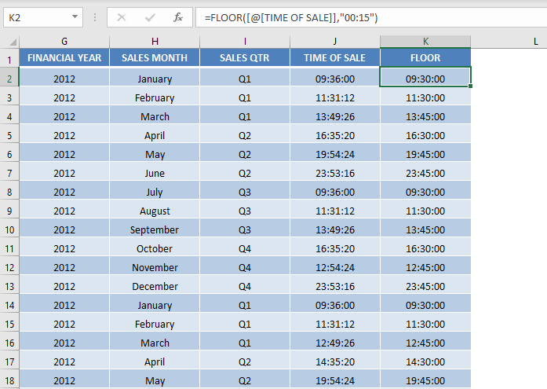Image resolution: width=547 pixels, height=389 pixels.
Task: Click the FINANCIAL YEAR header cell
Action: pos(64,57)
